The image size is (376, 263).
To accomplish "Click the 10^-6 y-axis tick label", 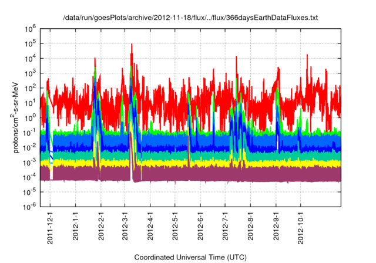I will click(x=29, y=207).
